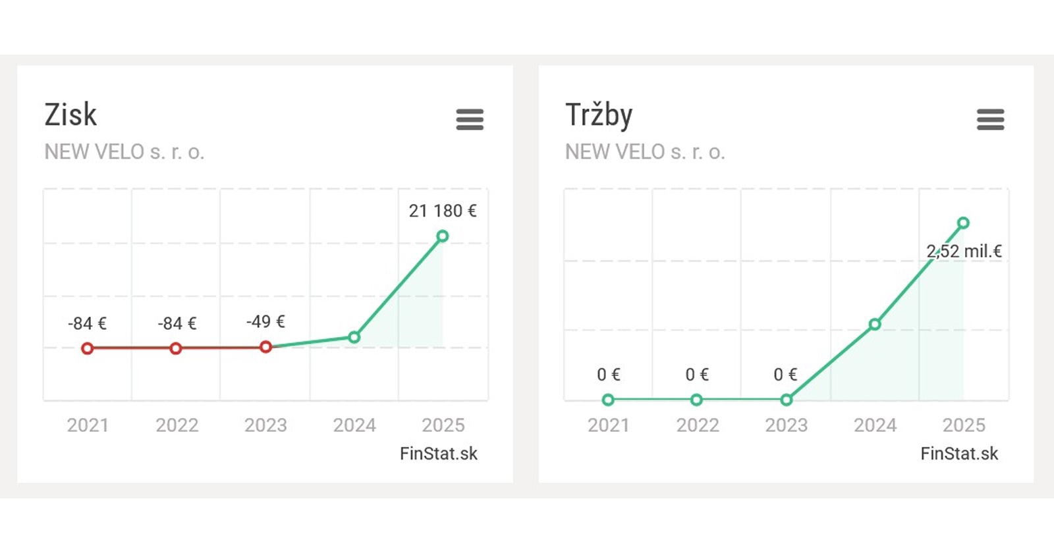Image resolution: width=1054 pixels, height=553 pixels.
Task: Select the 2025 profit point 21 180 €
Action: 443,236
